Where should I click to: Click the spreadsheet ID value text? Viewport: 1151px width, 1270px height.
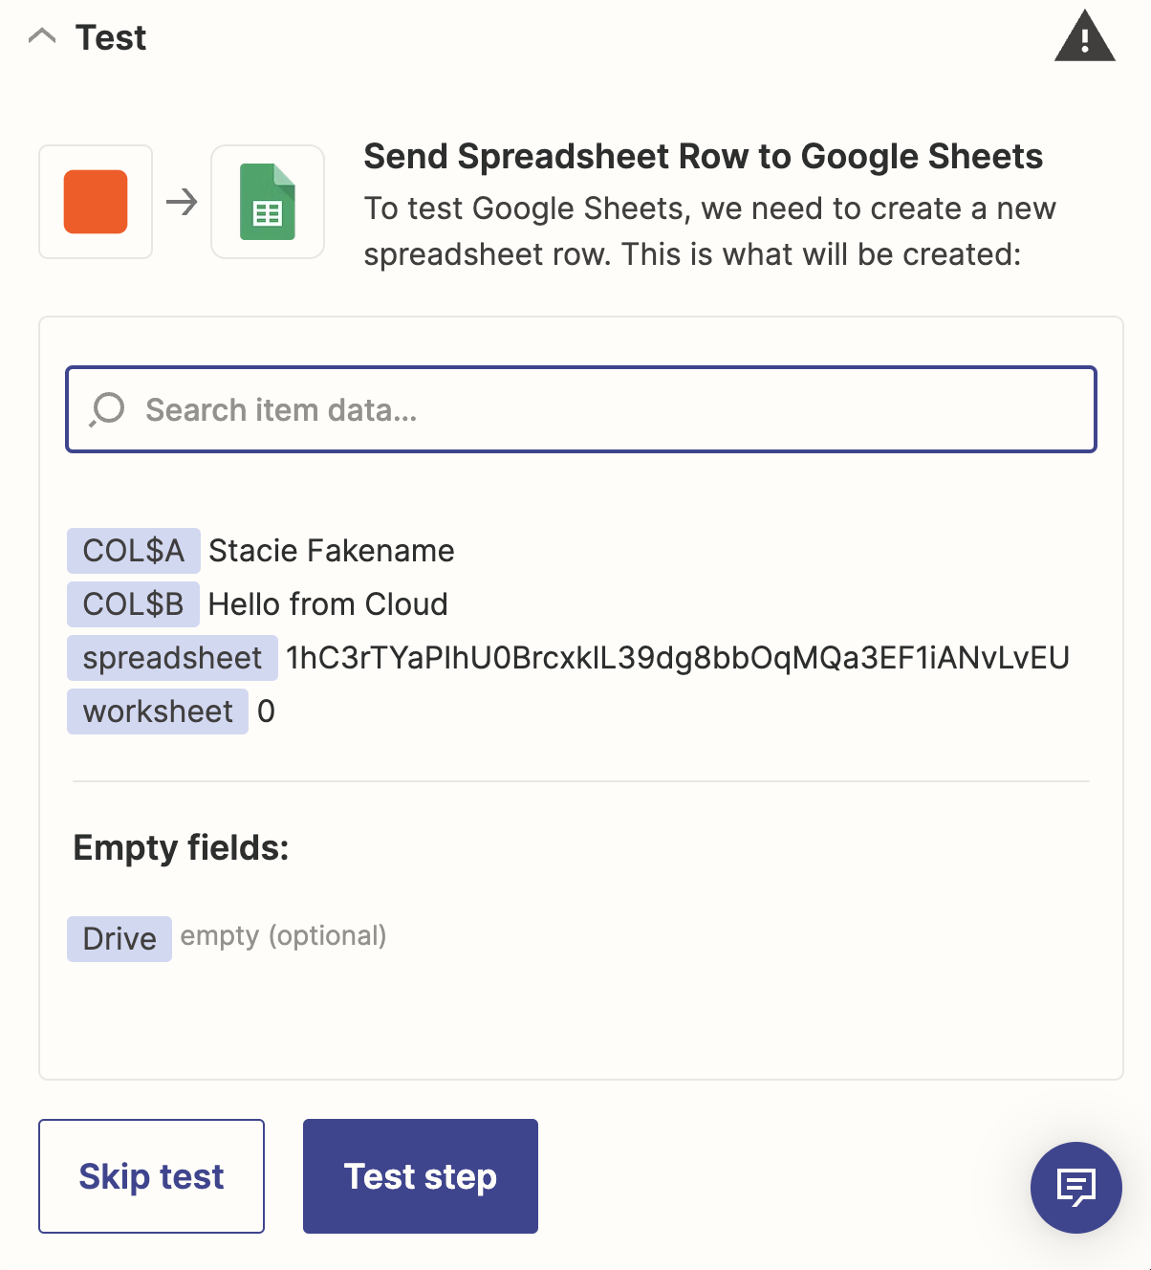677,658
